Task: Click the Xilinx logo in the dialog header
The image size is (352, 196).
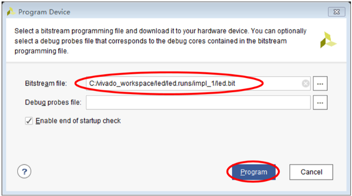Action: pos(328,40)
